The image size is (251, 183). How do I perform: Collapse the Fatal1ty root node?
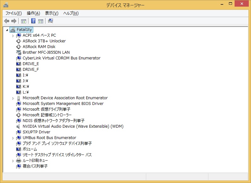point(7,30)
